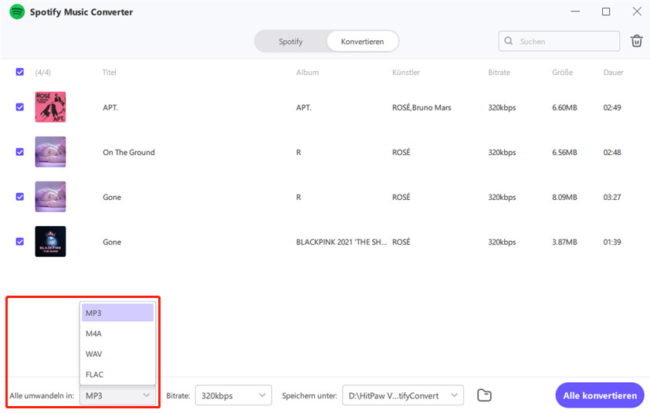This screenshot has height=413, width=650.
Task: Click the trash delete icon
Action: 636,41
